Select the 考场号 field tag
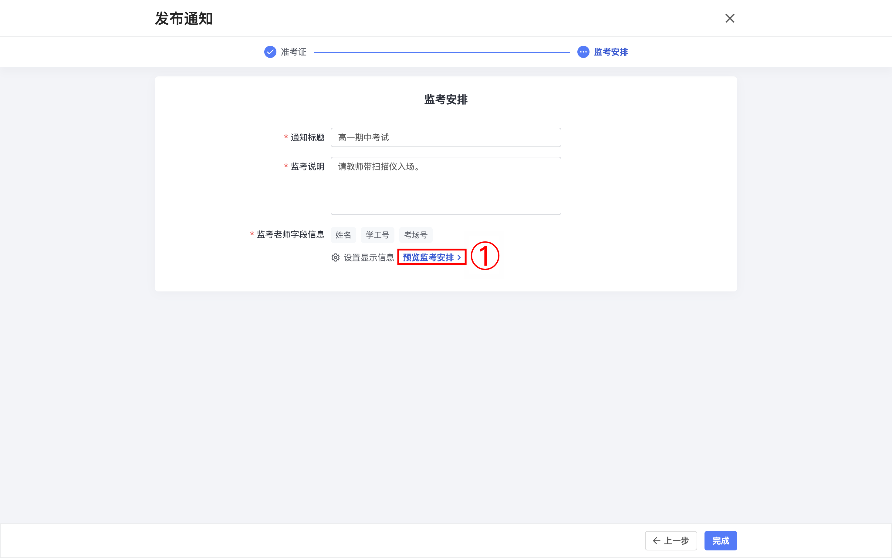Image resolution: width=892 pixels, height=558 pixels. [x=415, y=235]
